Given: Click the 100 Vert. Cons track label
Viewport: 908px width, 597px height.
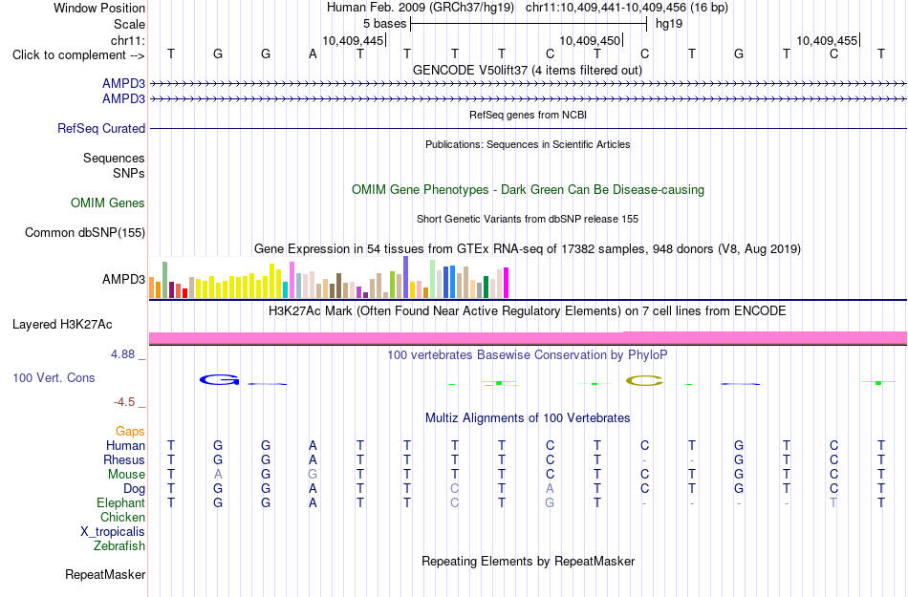Looking at the screenshot, I should 54,377.
